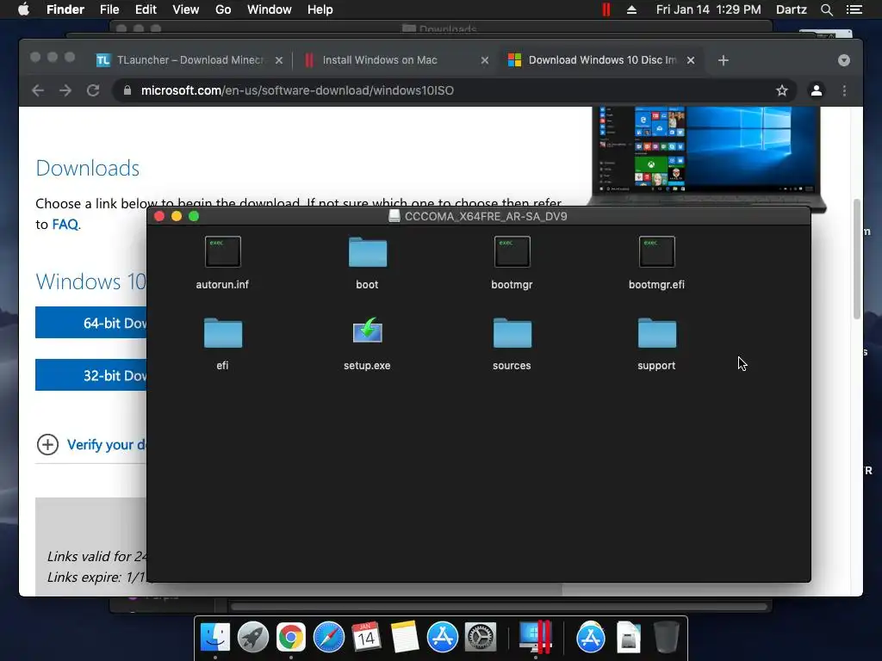Screen dimensions: 882x661
Task: Open Spotlight search in the menu bar
Action: (826, 9)
